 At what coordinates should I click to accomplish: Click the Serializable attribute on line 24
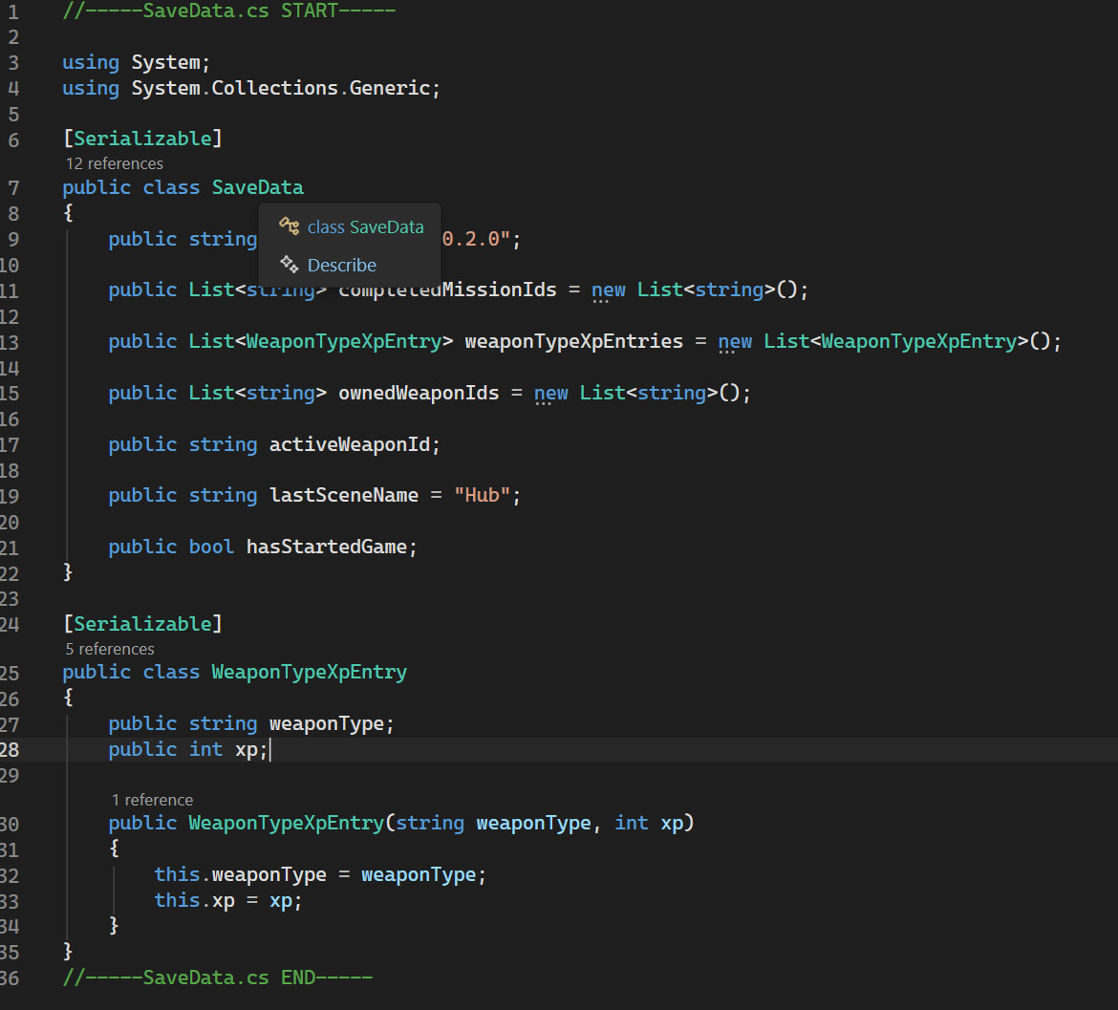click(142, 624)
